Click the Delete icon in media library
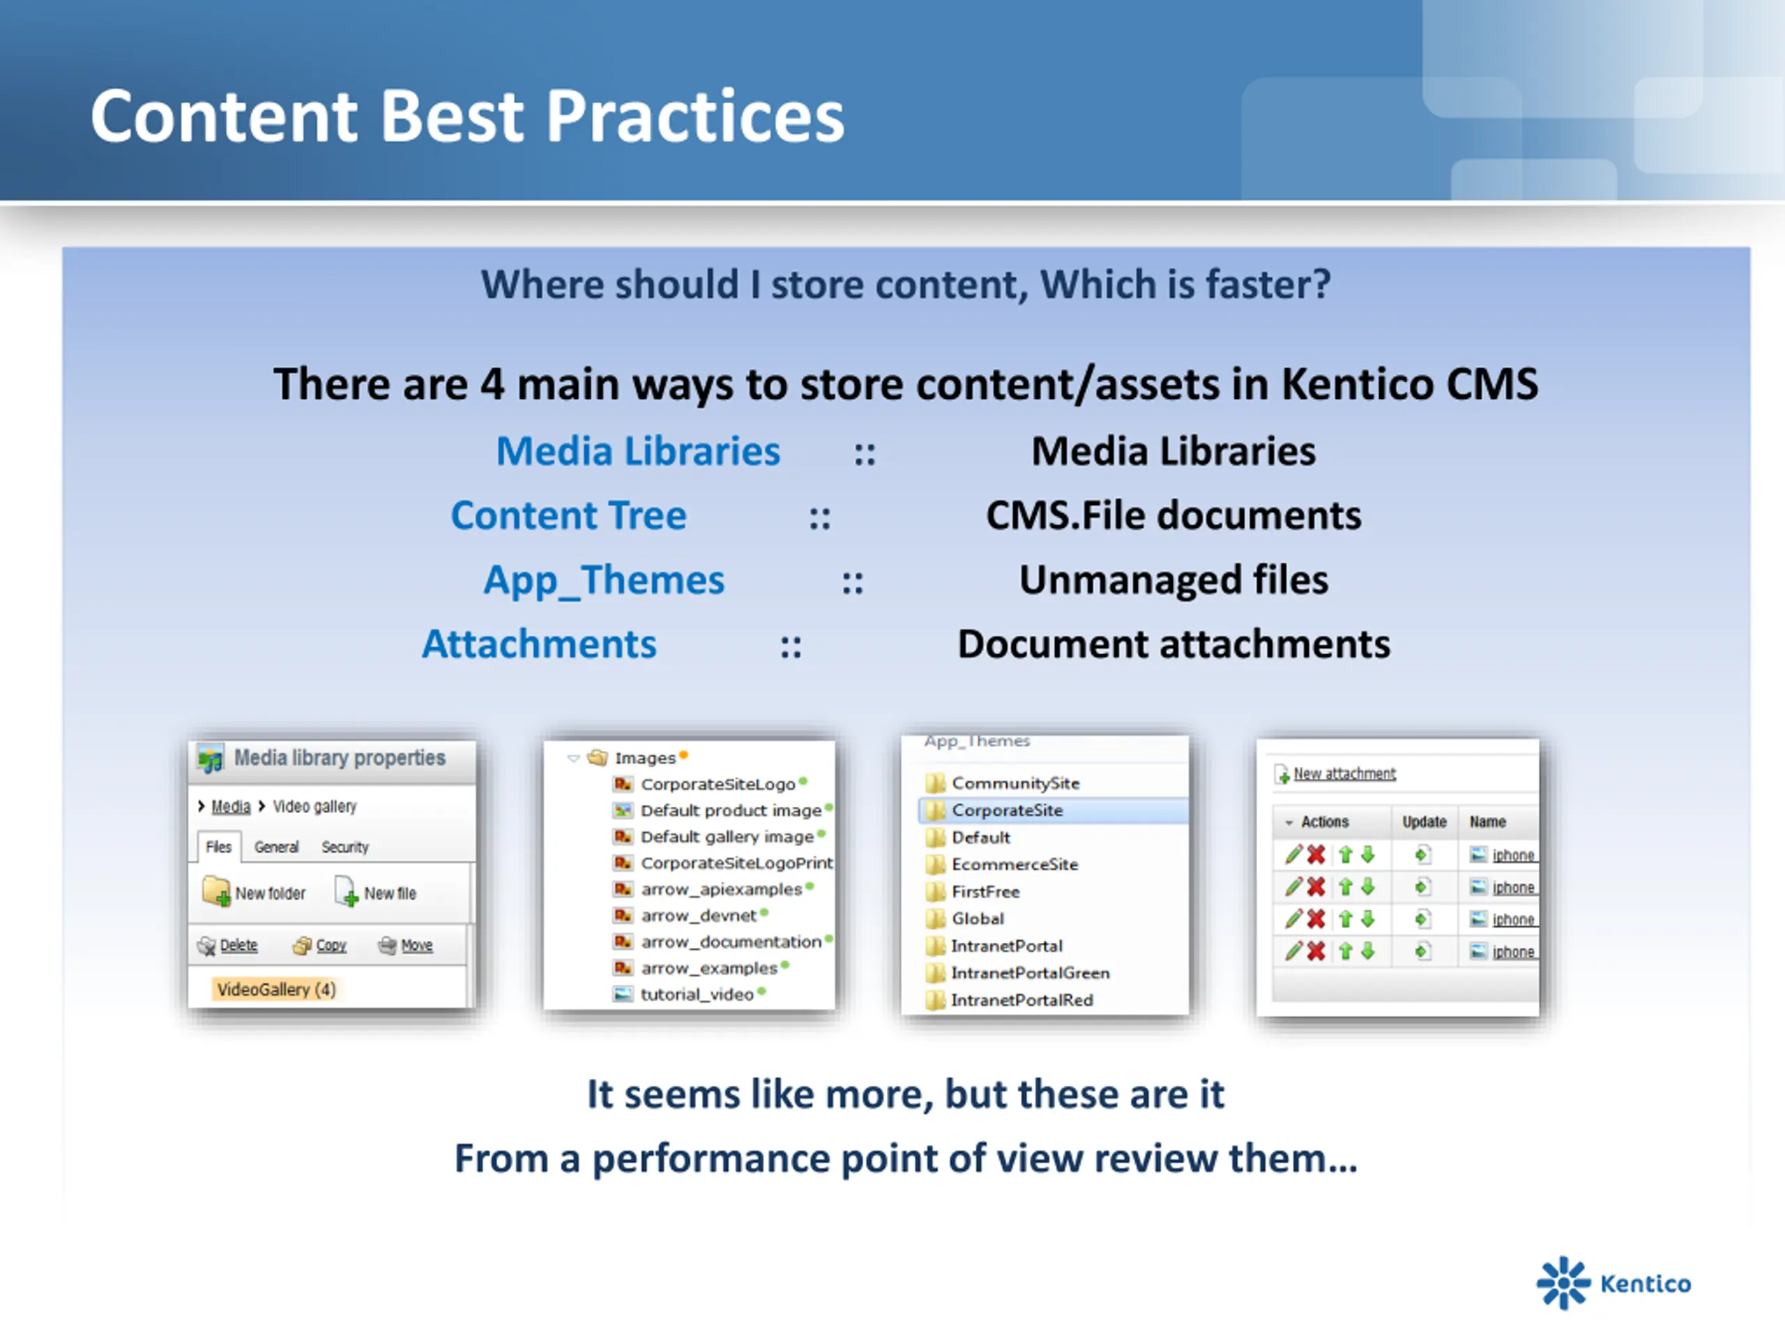This screenshot has height=1339, width=1785. pos(206,946)
